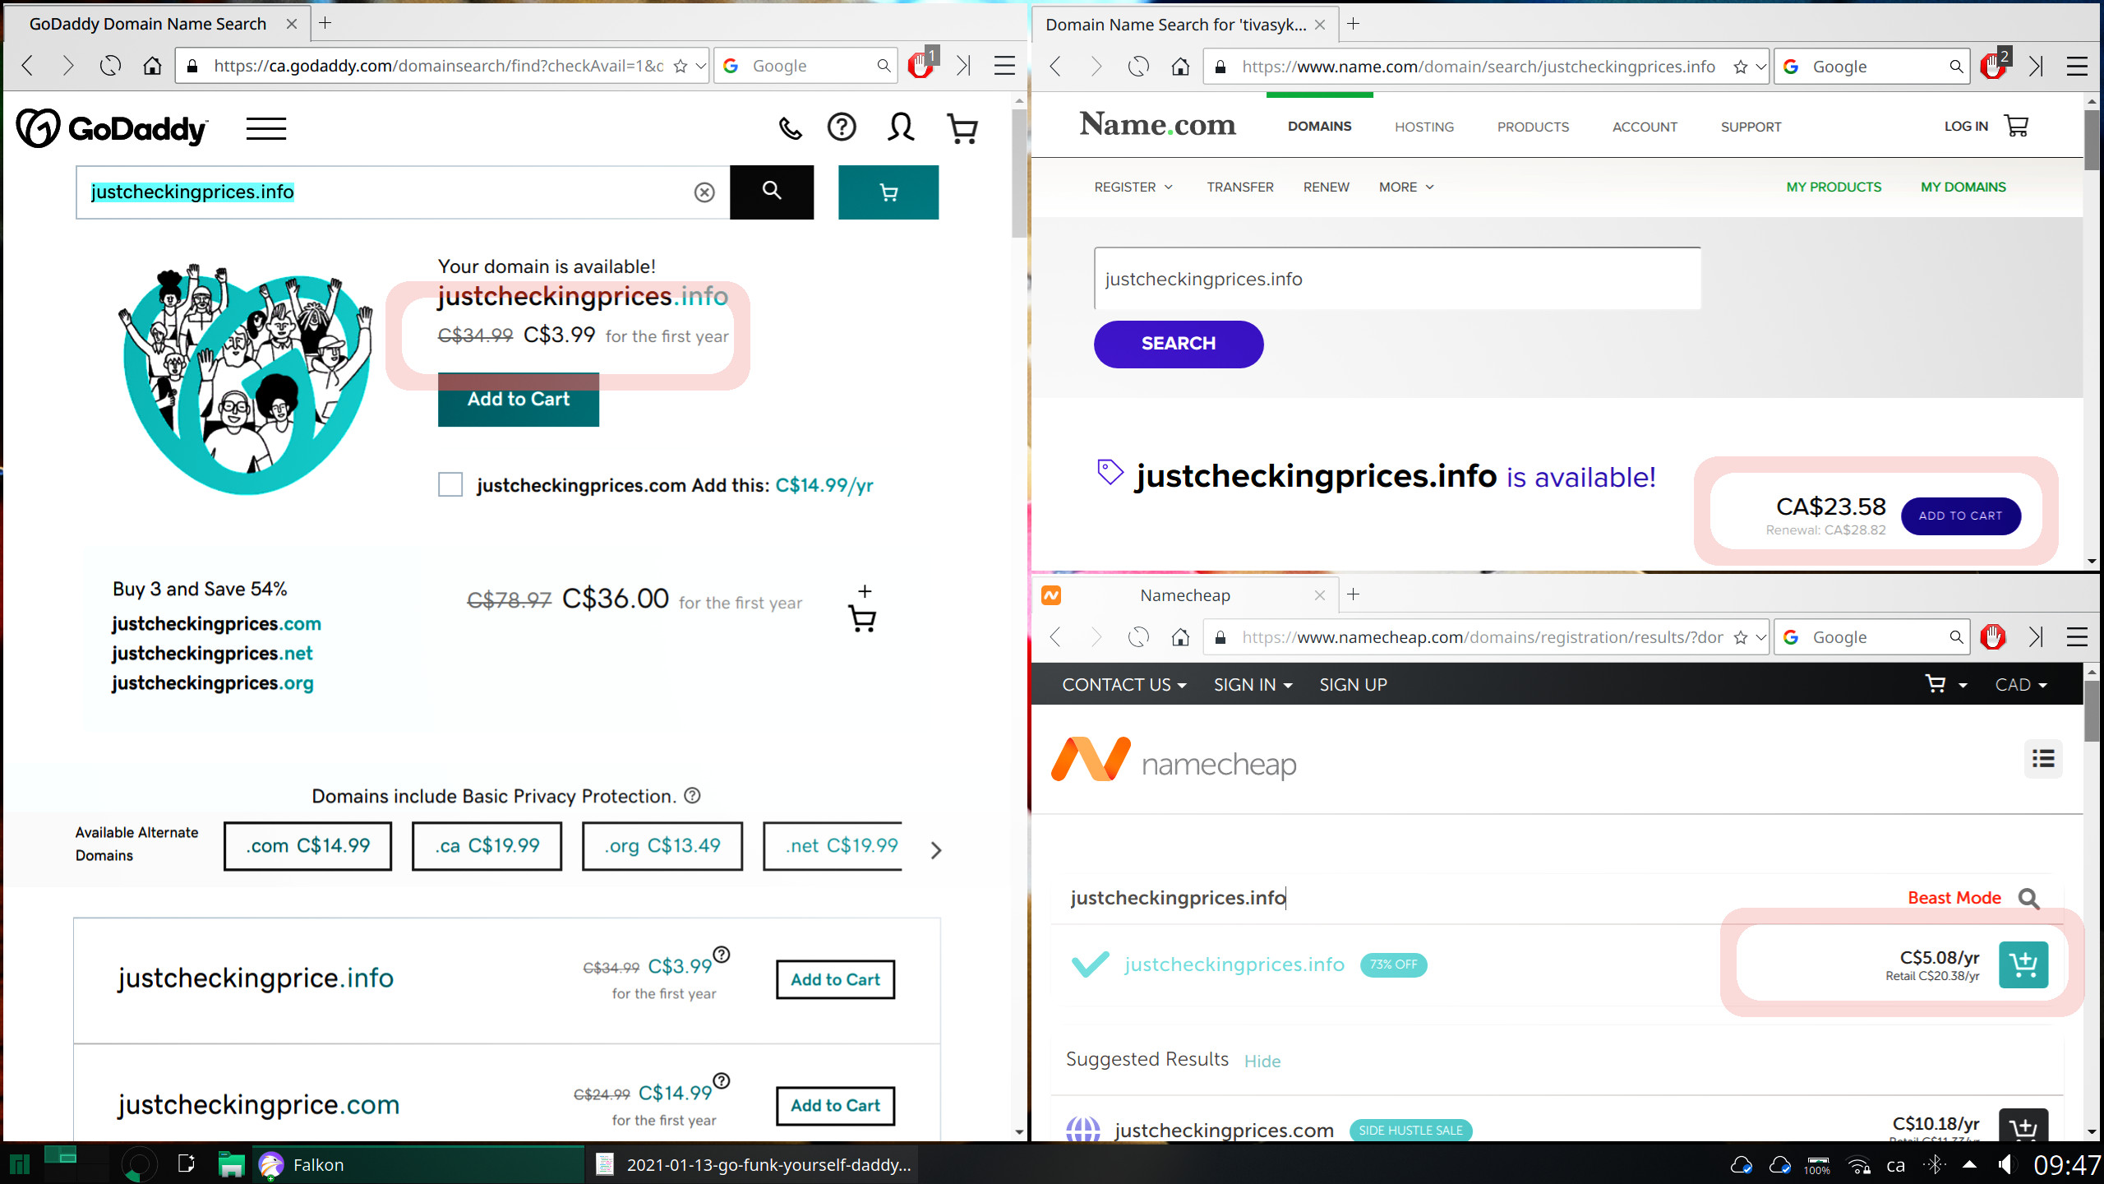Open GoDaddy account sign-in icon
The width and height of the screenshot is (2104, 1184).
click(901, 127)
